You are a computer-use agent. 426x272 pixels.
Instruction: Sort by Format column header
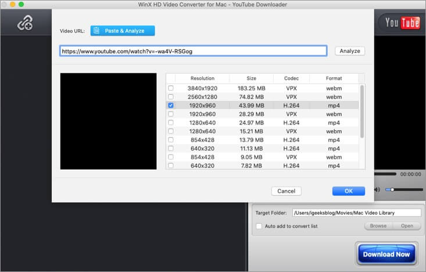[x=334, y=78]
